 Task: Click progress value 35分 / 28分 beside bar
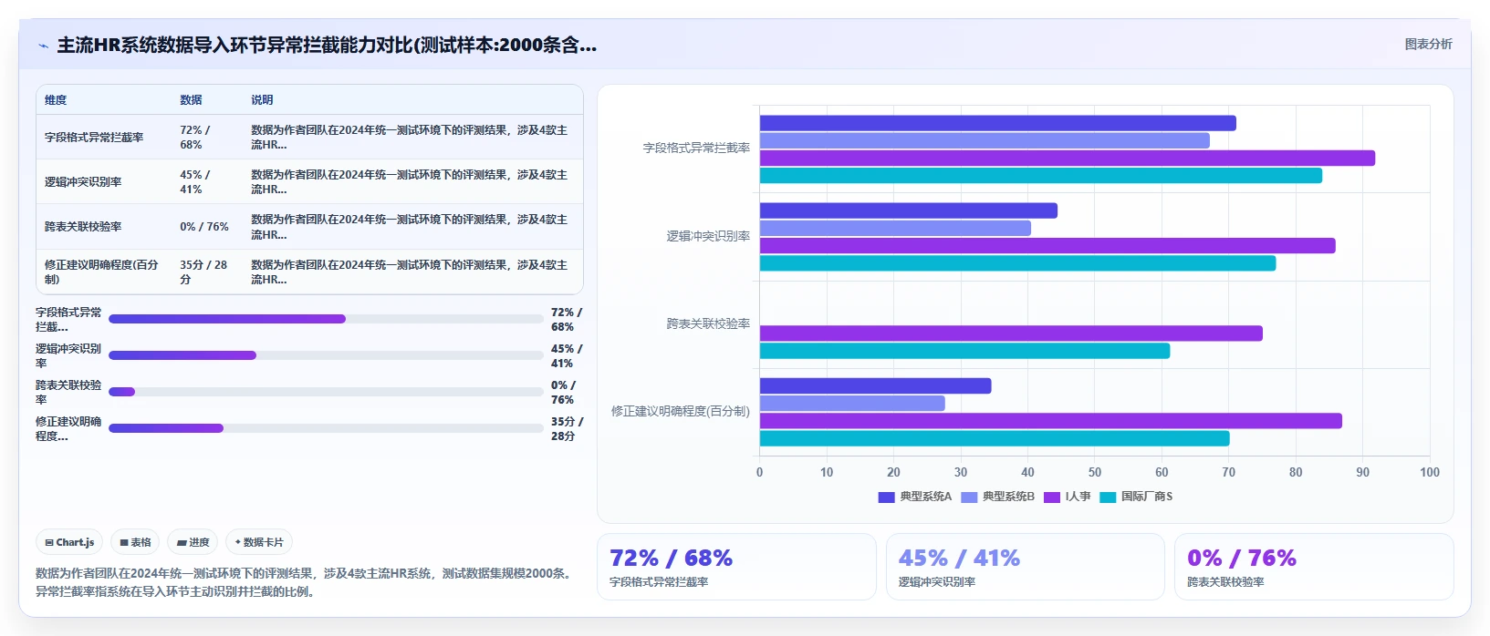567,428
